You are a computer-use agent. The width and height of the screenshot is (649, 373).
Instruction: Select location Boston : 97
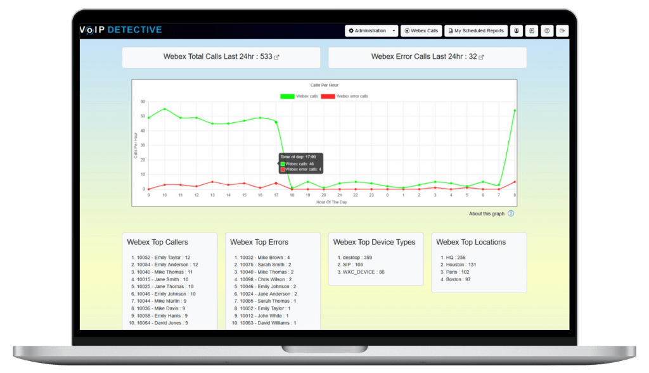click(458, 279)
